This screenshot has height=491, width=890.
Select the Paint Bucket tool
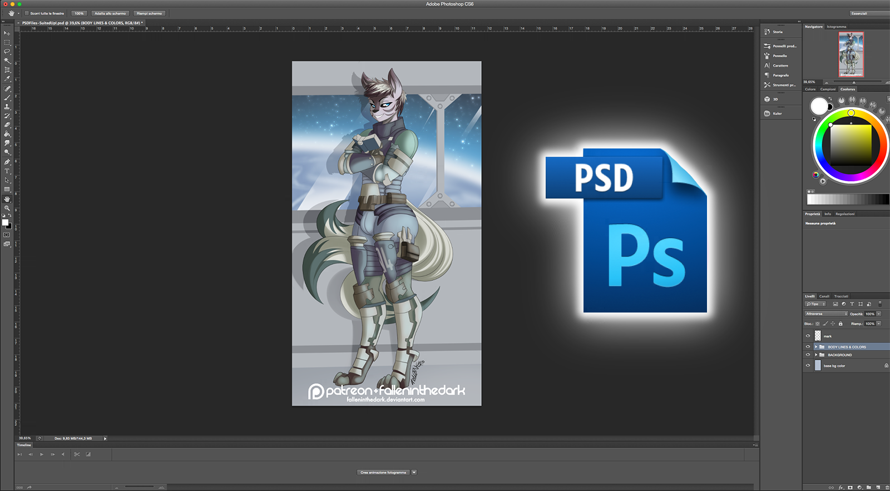(x=7, y=134)
